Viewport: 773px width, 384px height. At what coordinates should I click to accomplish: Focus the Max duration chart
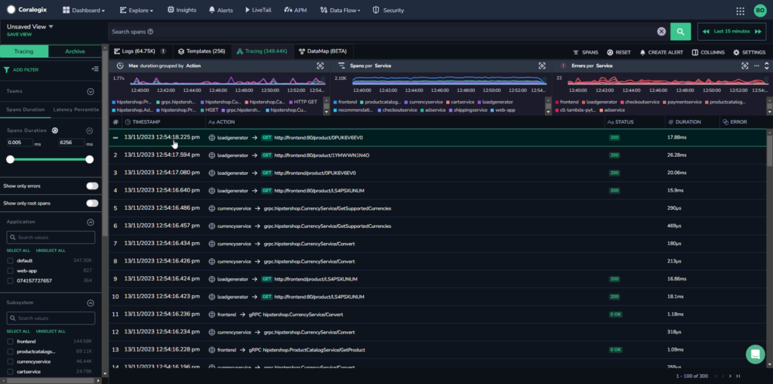[320, 66]
